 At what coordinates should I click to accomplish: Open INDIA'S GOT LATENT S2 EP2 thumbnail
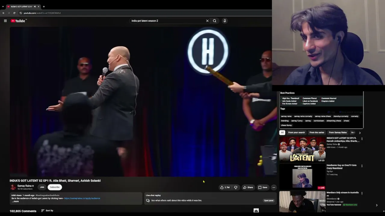[302, 150]
